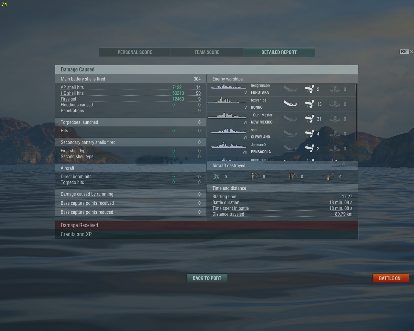The image size is (414, 331).
Task: Click the fighter aircraft destroyed icon
Action: [x=216, y=176]
